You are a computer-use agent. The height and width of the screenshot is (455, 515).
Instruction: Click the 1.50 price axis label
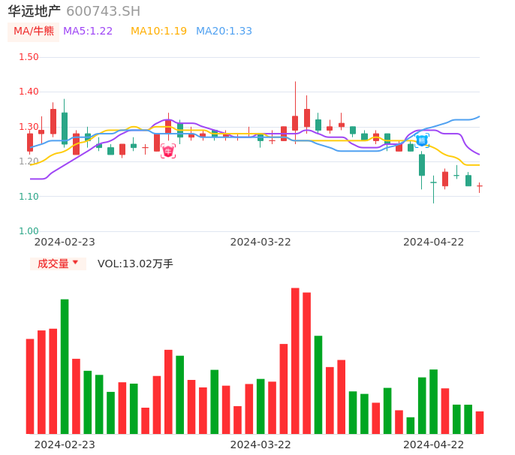click(x=29, y=57)
